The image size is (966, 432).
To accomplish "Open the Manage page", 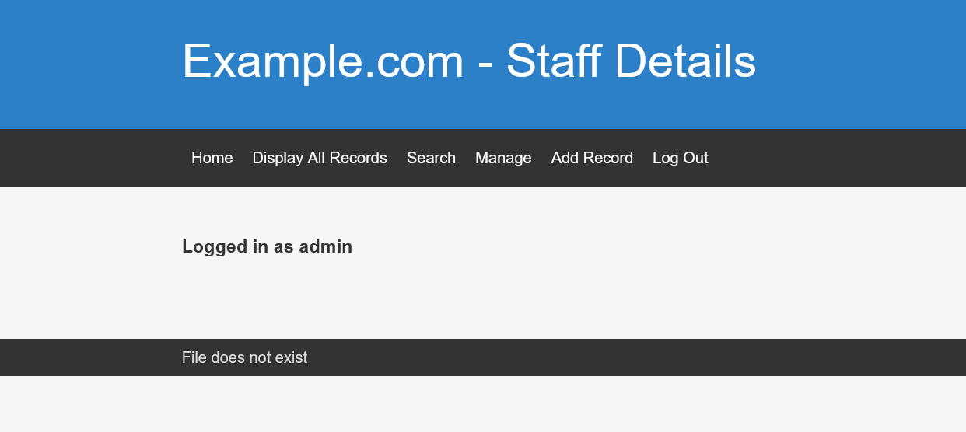I will pos(503,158).
